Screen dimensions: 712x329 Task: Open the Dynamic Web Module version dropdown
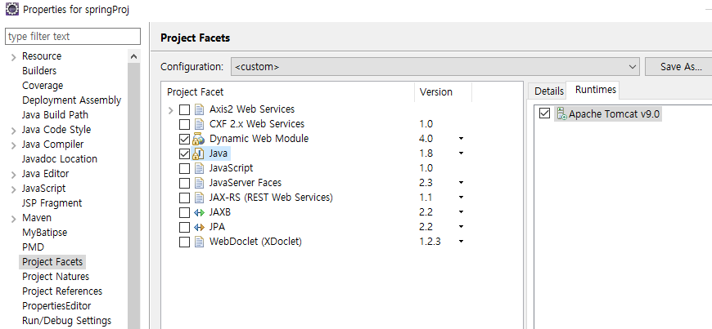461,139
